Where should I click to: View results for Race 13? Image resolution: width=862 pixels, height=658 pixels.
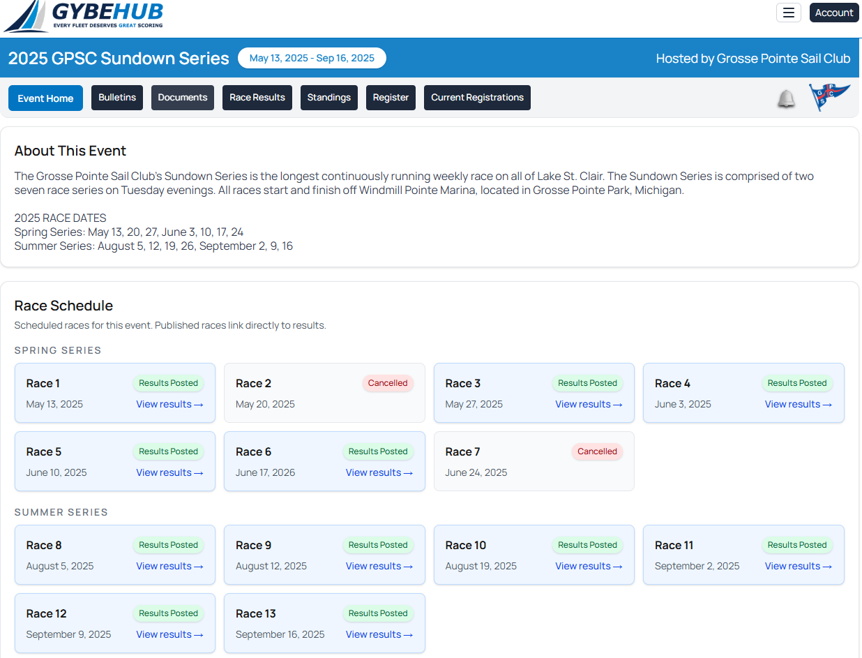coord(379,634)
